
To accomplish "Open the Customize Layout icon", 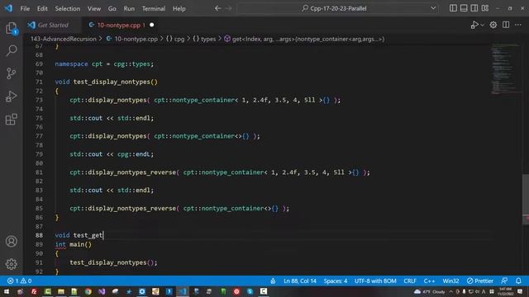I will click(485, 8).
